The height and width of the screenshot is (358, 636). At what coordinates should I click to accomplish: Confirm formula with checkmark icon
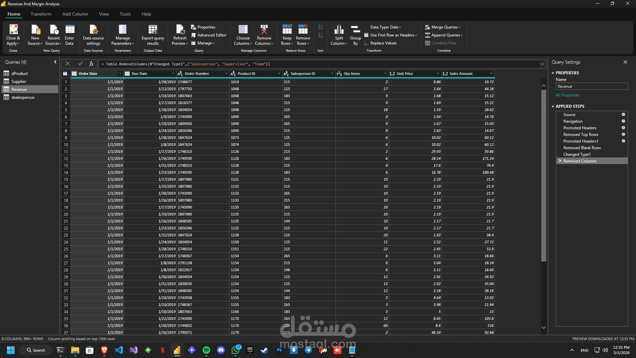click(80, 64)
